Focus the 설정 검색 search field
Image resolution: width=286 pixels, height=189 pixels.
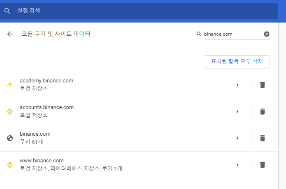coord(139,11)
